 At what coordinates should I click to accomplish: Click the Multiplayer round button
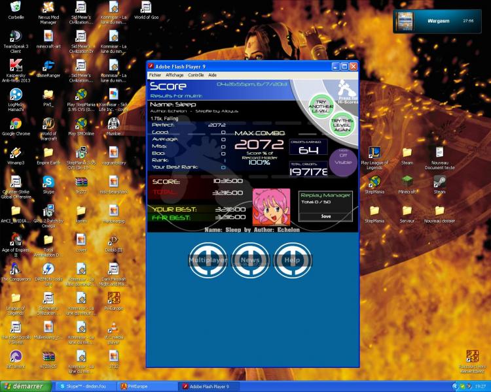pos(208,259)
